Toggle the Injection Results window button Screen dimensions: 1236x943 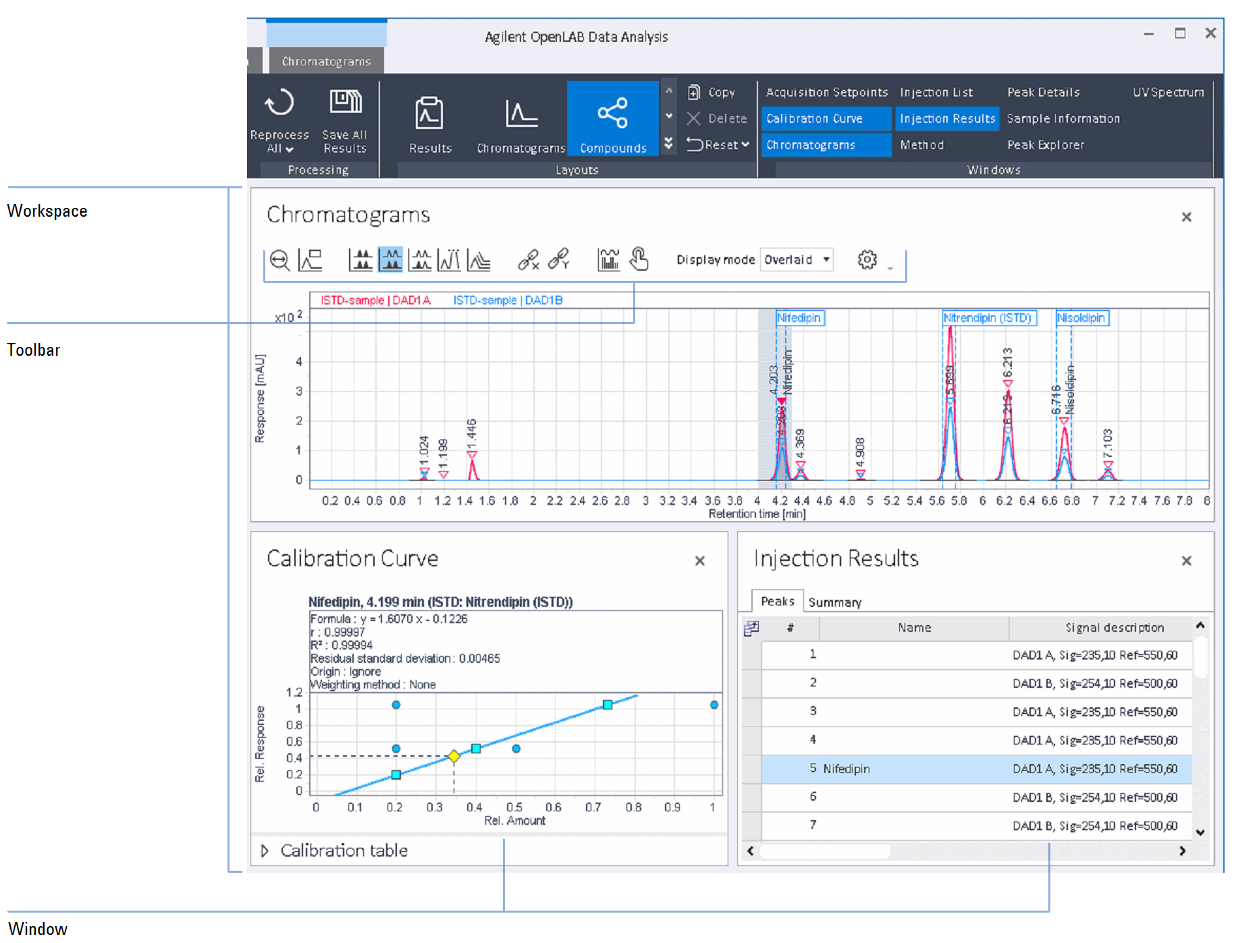946,119
